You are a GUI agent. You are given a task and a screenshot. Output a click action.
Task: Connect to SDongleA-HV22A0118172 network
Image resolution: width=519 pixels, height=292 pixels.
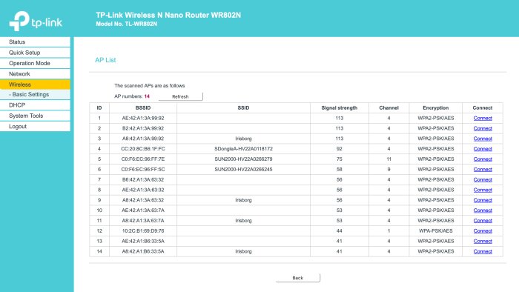tap(483, 149)
